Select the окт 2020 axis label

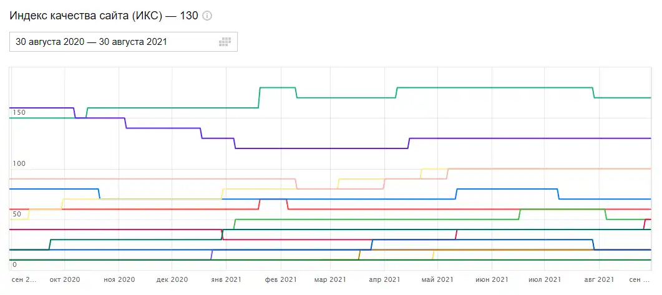click(x=64, y=279)
